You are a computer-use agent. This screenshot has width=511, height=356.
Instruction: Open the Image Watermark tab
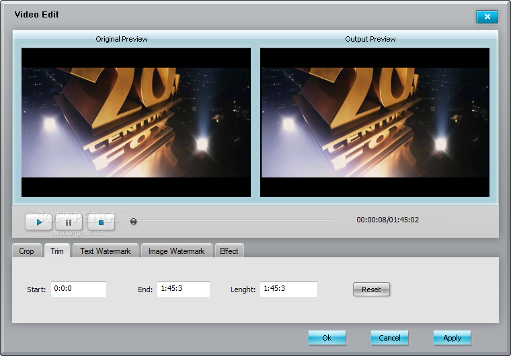(x=177, y=251)
